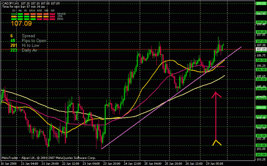The width and height of the screenshot is (267, 166).
Task: Click the EMA signal bar for M30
Action: [x=33, y=19]
